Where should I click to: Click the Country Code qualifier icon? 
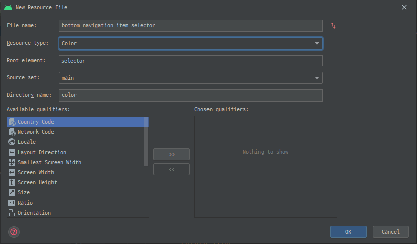[12, 122]
